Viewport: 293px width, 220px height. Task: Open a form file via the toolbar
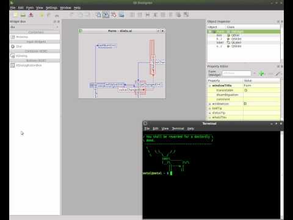tap(23, 15)
